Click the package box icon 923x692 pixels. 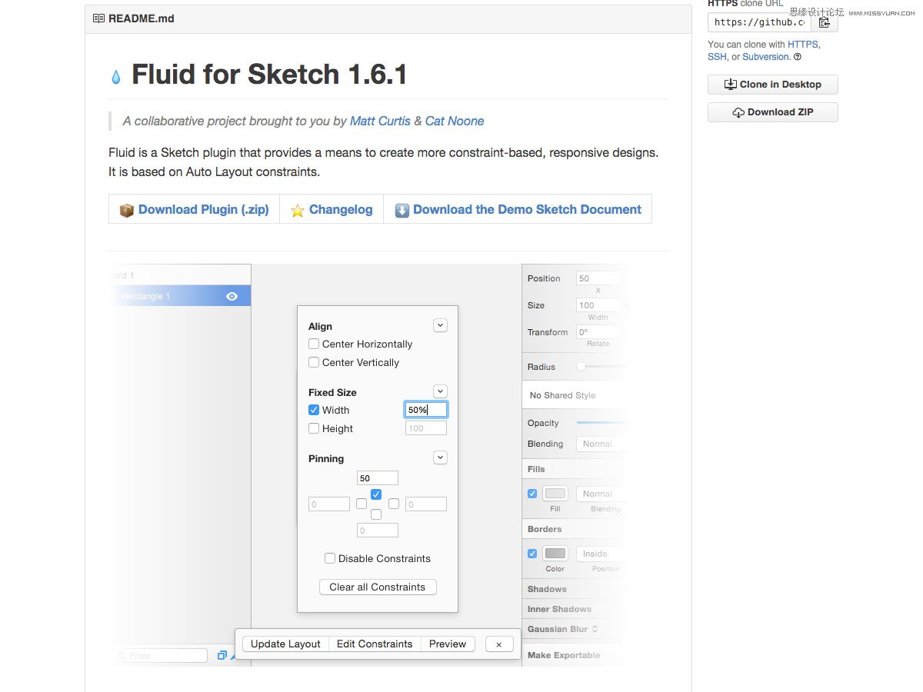click(x=127, y=210)
